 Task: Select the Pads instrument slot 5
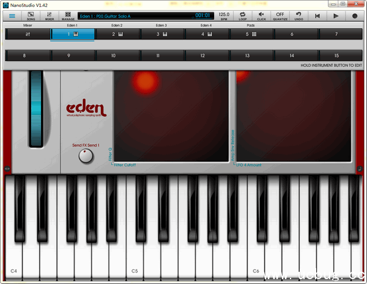pyautogui.click(x=251, y=34)
